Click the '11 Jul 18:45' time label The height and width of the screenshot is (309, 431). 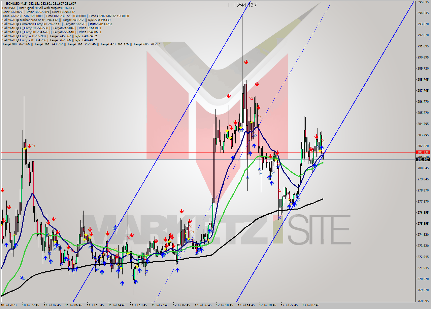coord(138,306)
